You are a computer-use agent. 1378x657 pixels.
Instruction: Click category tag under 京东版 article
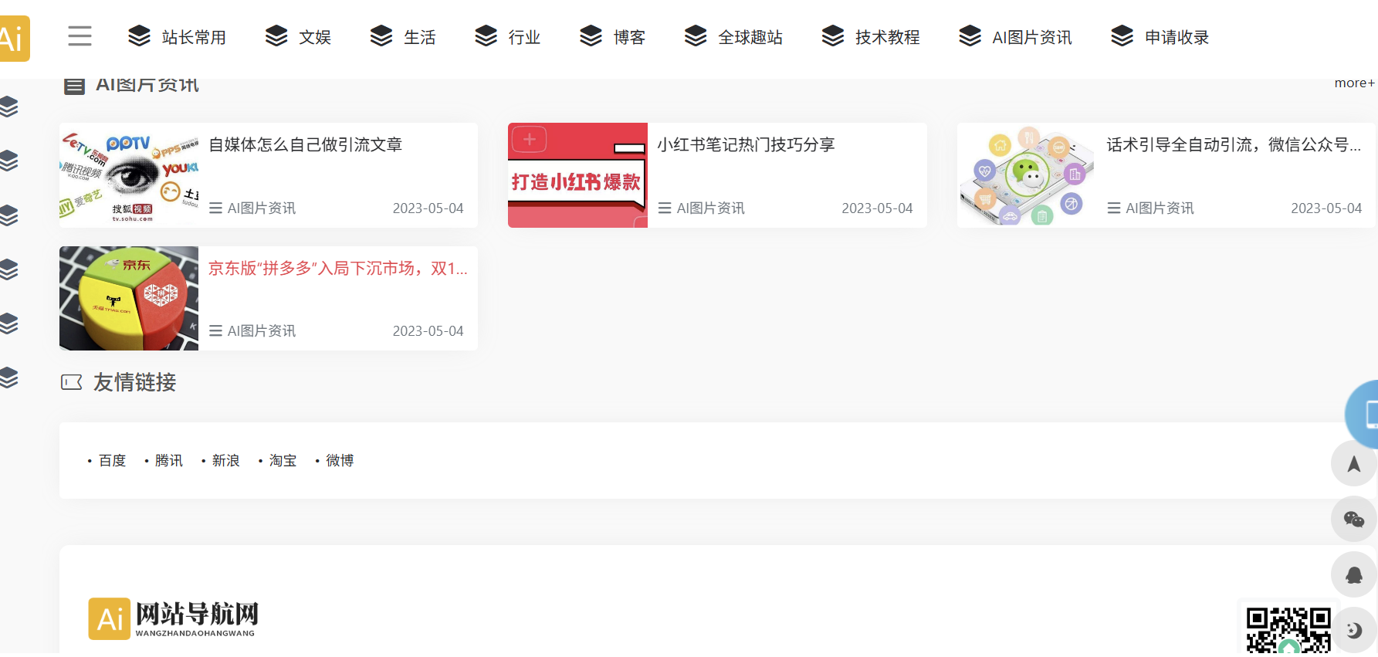(x=252, y=330)
